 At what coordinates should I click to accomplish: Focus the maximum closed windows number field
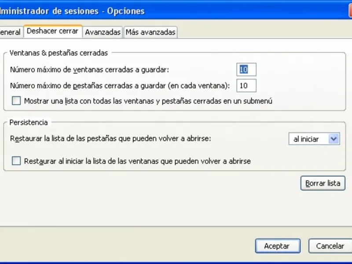point(246,70)
